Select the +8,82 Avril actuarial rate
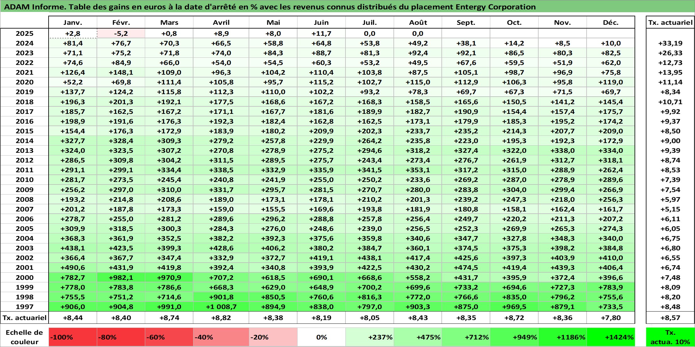695x347 pixels. (221, 318)
